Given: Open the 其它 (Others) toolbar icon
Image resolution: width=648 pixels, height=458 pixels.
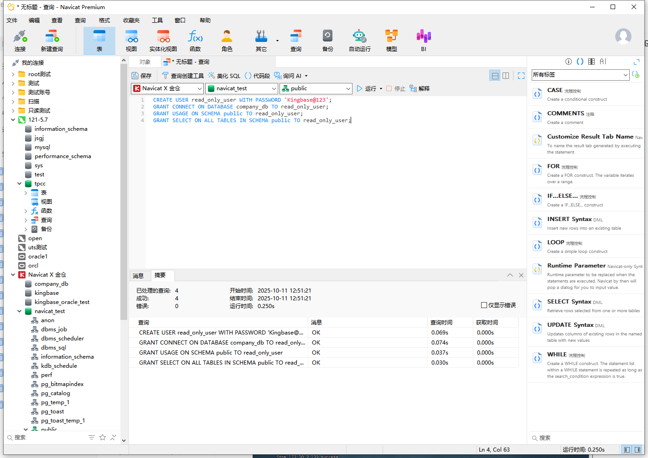Looking at the screenshot, I should [261, 41].
